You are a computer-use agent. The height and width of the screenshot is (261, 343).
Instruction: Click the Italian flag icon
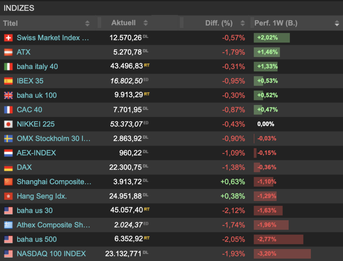pyautogui.click(x=8, y=67)
